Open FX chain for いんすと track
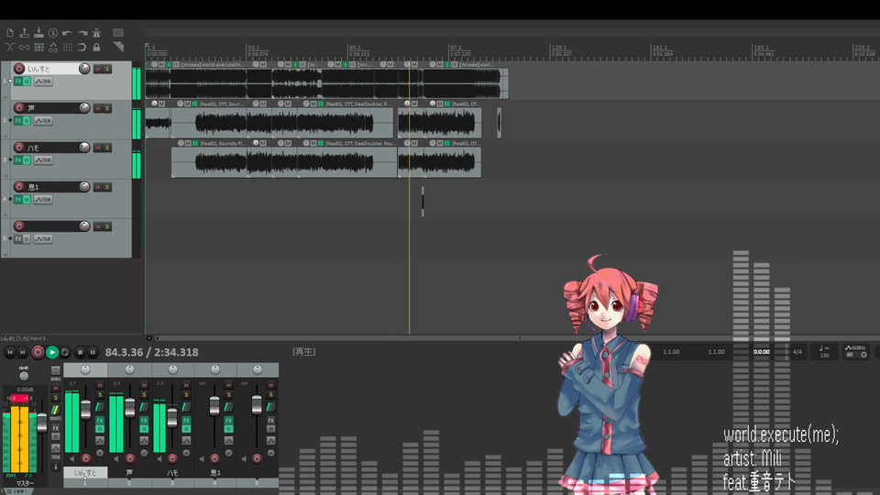 [x=18, y=82]
